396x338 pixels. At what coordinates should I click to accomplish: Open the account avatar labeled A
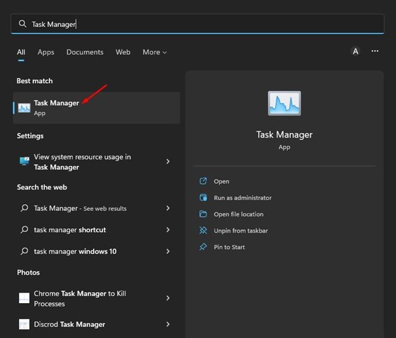[x=355, y=51]
